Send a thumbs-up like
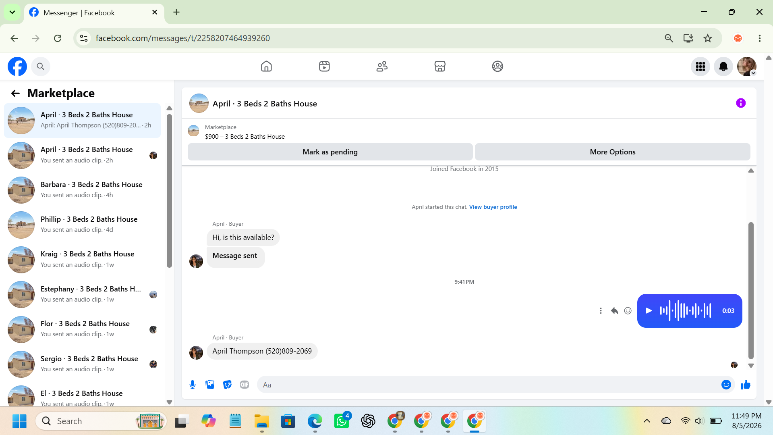Image resolution: width=773 pixels, height=435 pixels. pos(746,385)
